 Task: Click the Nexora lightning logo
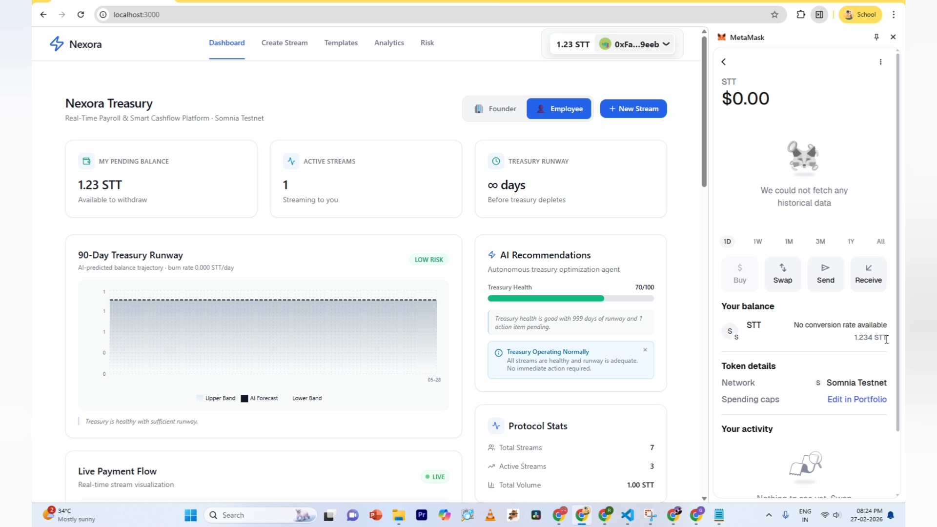[57, 44]
